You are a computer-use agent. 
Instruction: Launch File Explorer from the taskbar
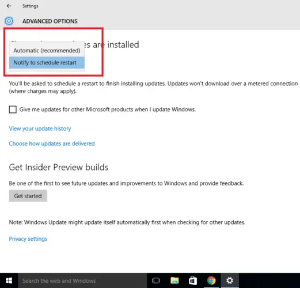pyautogui.click(x=174, y=281)
